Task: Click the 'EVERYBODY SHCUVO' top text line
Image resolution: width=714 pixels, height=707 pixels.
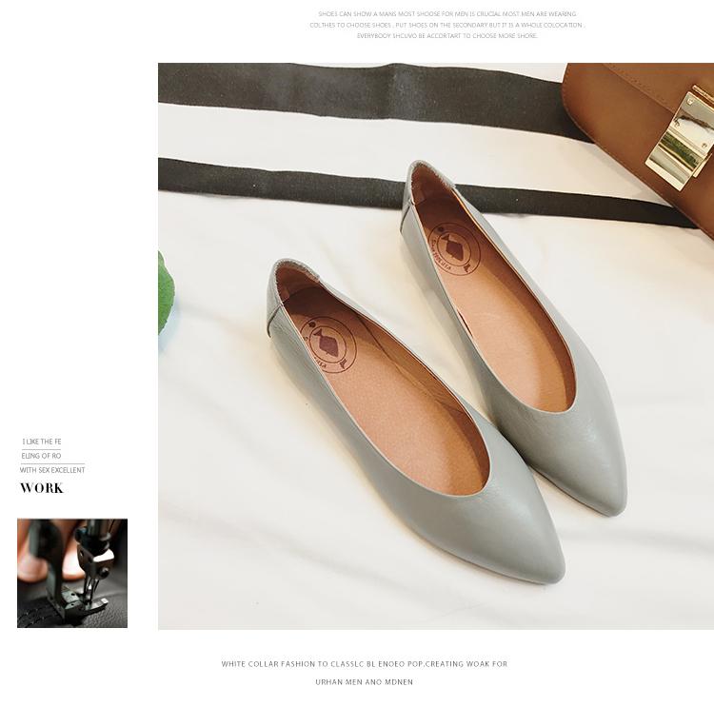Action: point(447,35)
